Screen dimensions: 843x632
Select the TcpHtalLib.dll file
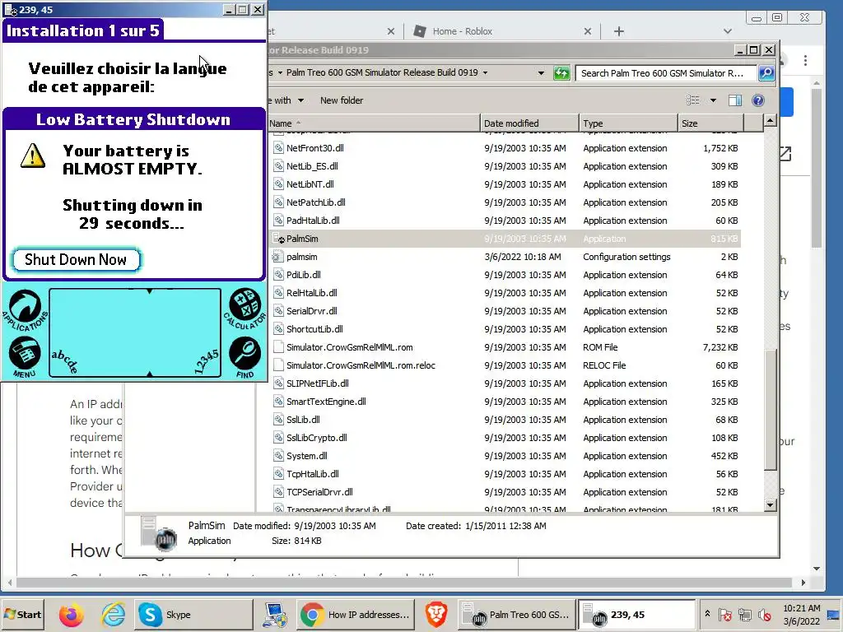312,474
